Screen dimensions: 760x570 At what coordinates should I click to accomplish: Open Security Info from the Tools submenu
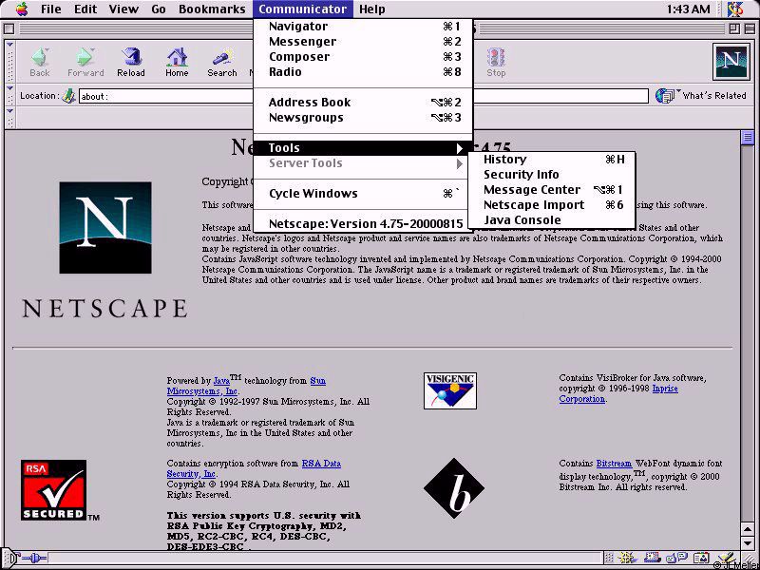tap(552, 175)
